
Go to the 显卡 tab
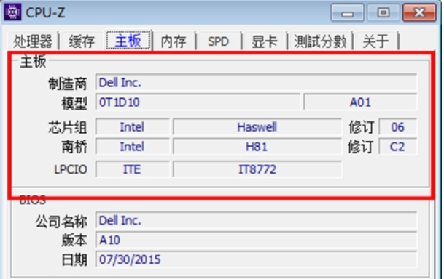coord(264,41)
